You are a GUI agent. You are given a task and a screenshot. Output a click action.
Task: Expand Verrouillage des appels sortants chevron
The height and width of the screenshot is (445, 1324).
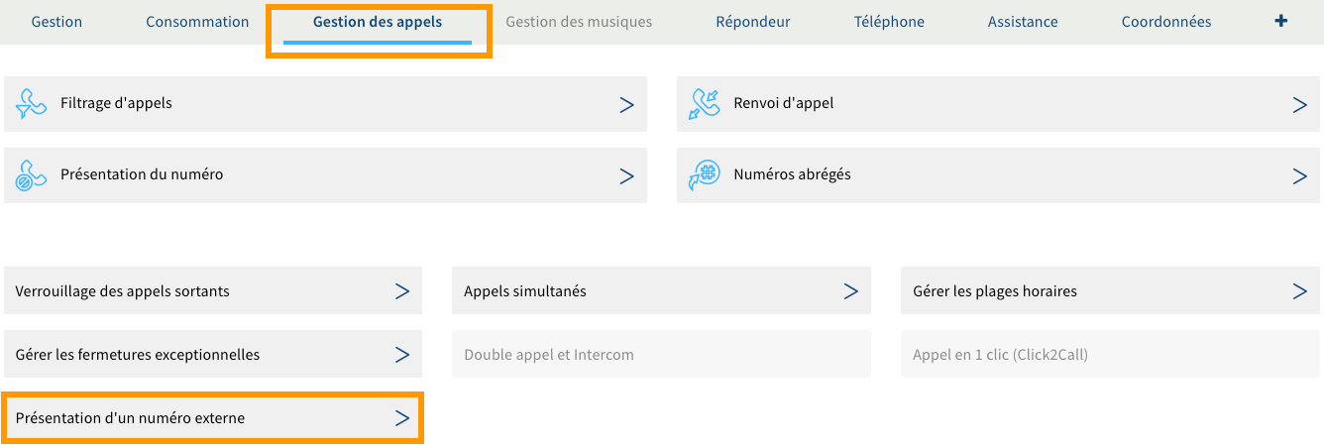pos(402,291)
